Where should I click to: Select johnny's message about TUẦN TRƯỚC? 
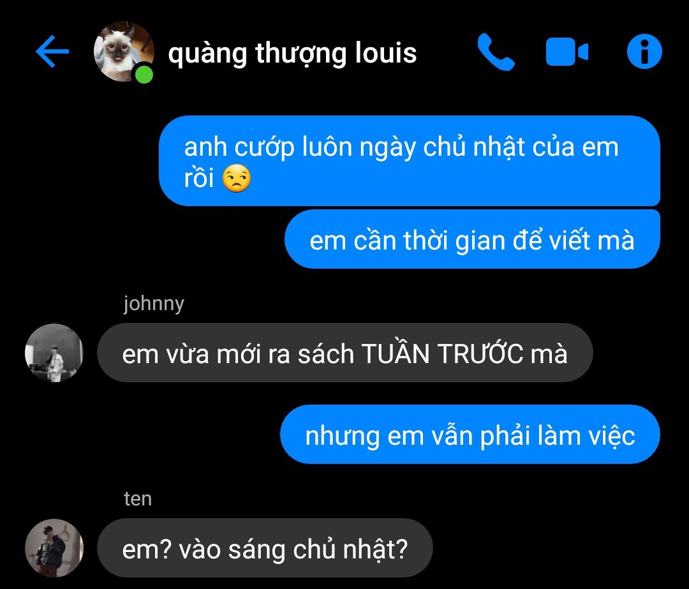click(x=345, y=353)
